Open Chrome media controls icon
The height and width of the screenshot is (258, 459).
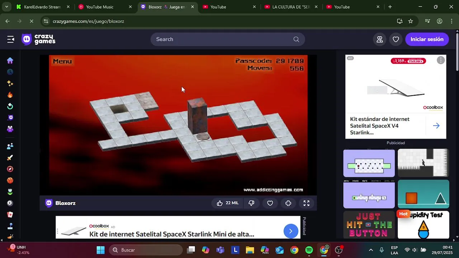(x=427, y=21)
